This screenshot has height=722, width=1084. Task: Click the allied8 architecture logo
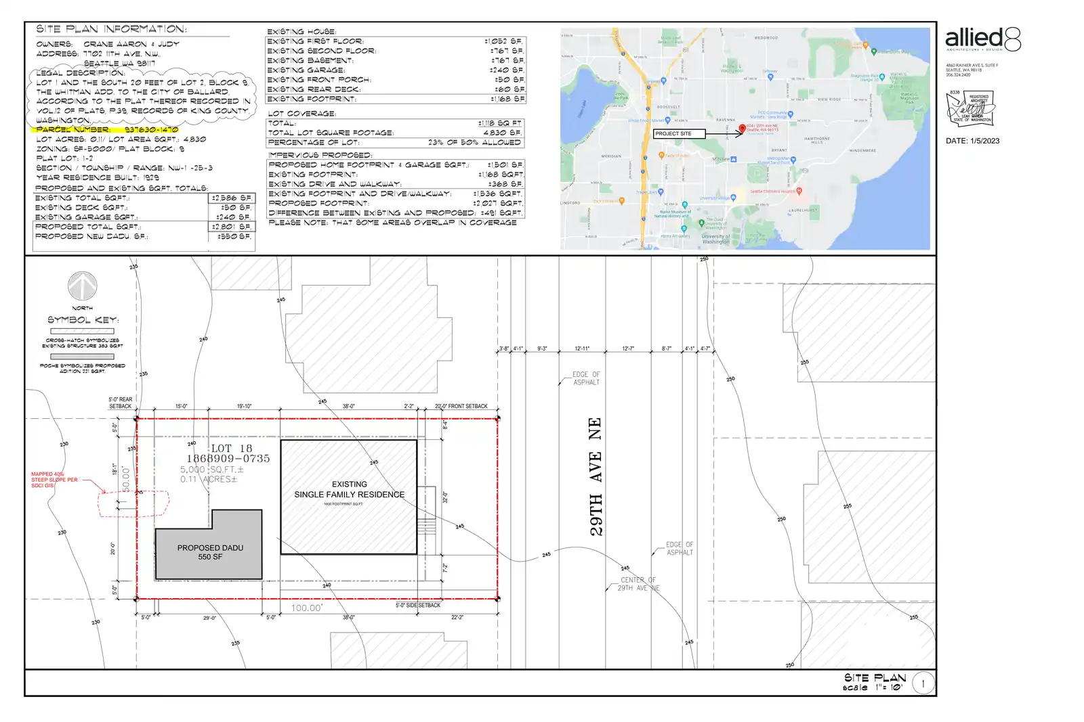[982, 39]
